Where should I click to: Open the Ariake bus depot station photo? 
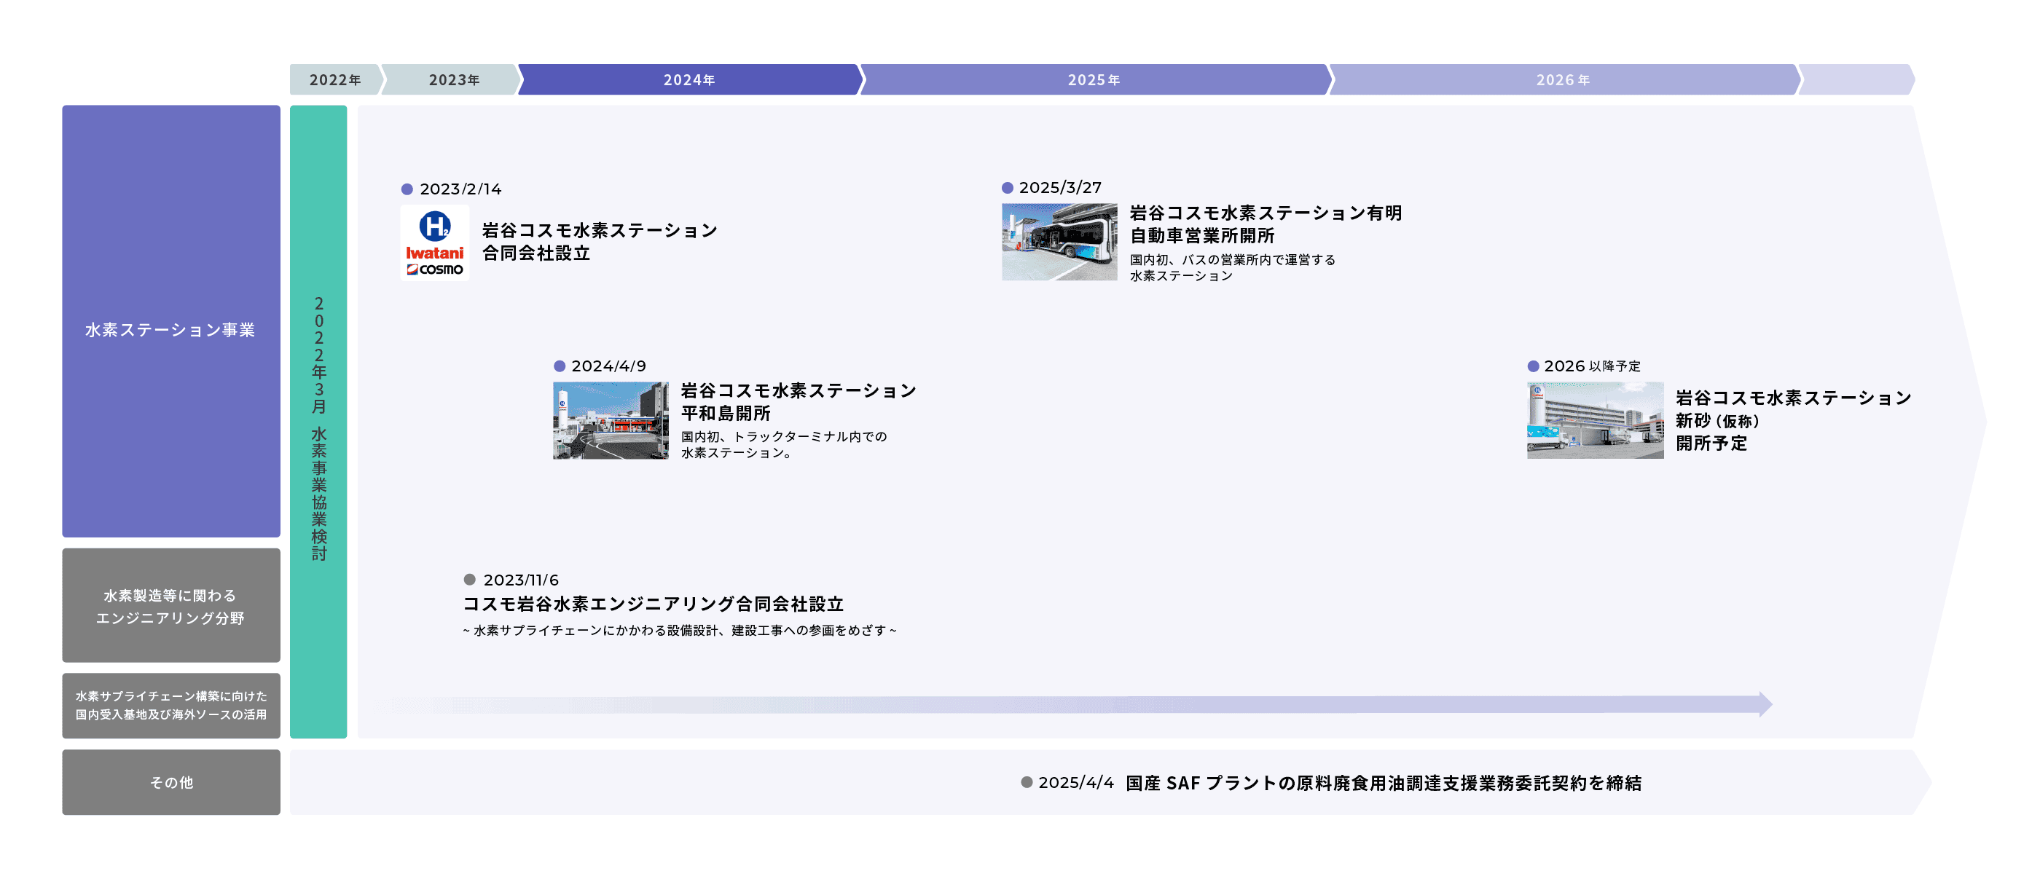pos(1059,242)
